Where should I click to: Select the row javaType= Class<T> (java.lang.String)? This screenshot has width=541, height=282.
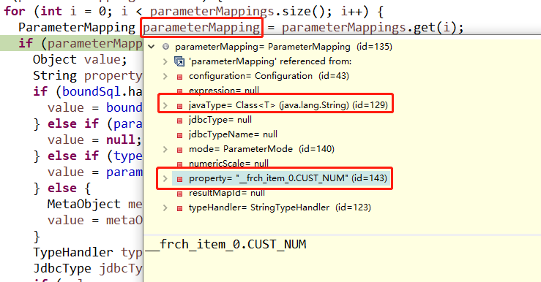click(x=288, y=105)
